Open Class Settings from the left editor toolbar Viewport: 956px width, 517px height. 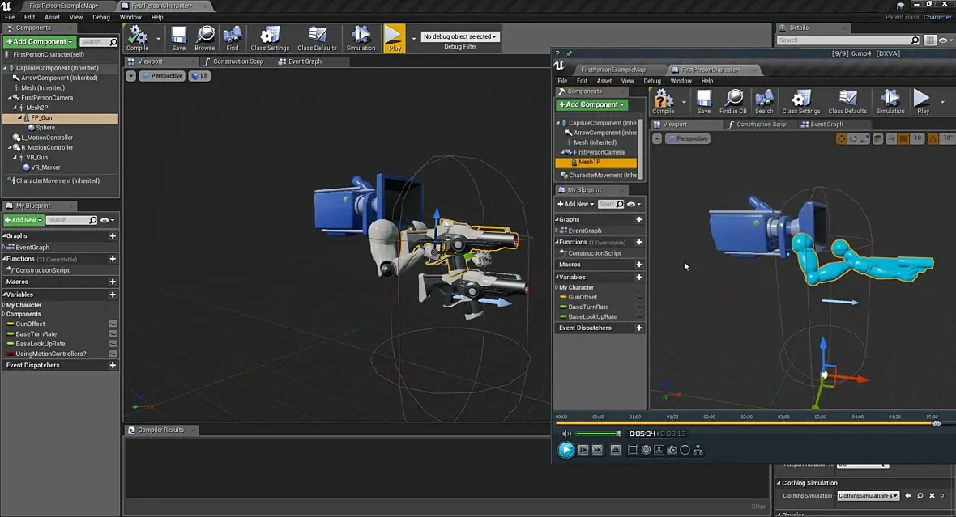coord(270,36)
